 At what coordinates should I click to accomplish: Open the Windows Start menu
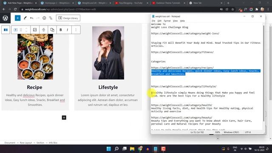109,149
